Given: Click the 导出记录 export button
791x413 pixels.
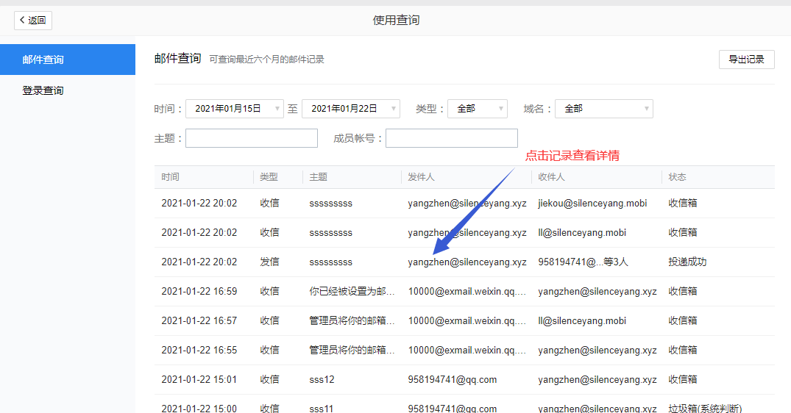Looking at the screenshot, I should coord(746,60).
